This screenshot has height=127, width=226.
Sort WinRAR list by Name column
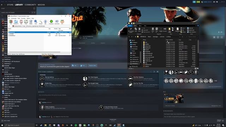(x=10, y=29)
